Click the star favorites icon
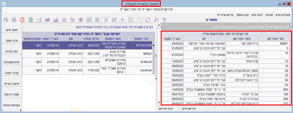 pos(64,20)
